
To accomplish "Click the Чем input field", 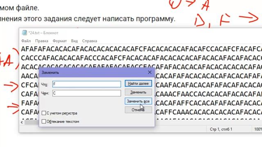I will click(x=86, y=93).
